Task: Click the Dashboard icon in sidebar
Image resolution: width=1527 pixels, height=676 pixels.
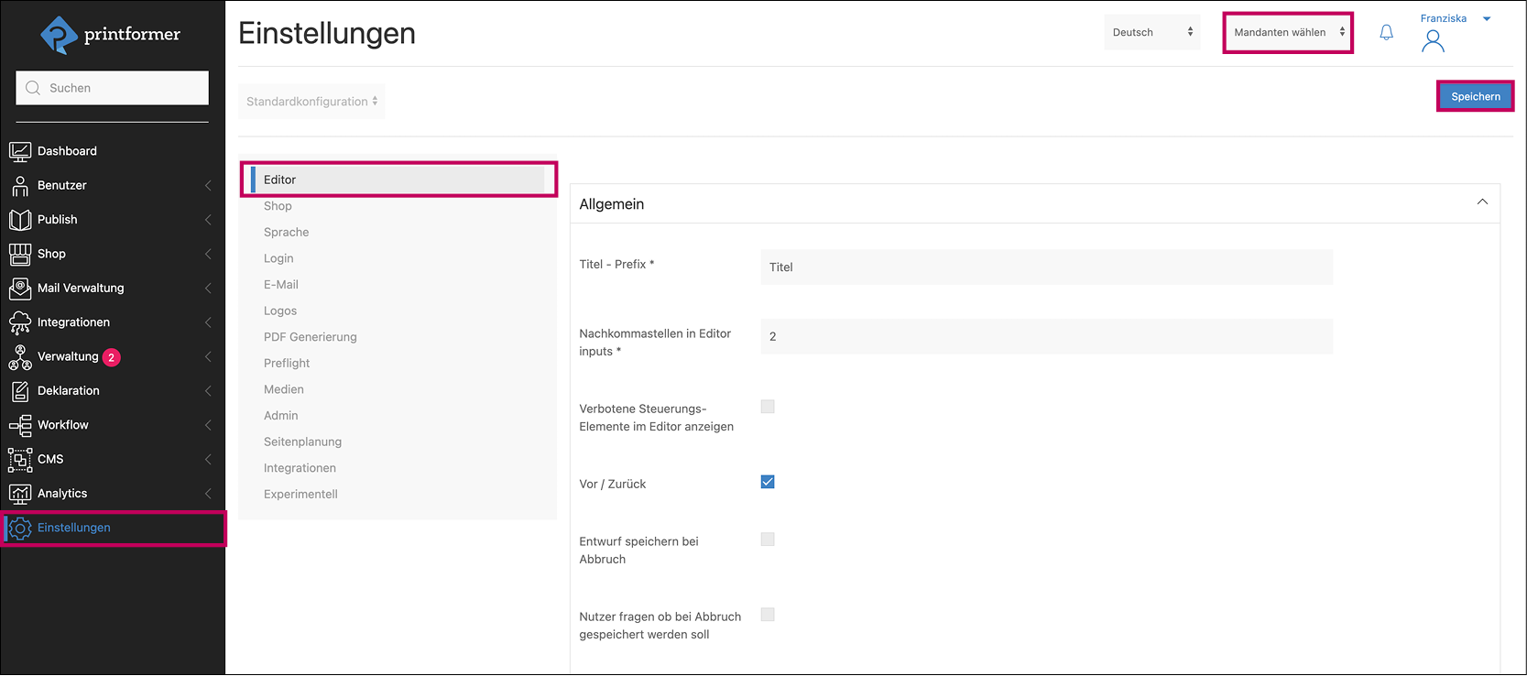Action: point(20,151)
